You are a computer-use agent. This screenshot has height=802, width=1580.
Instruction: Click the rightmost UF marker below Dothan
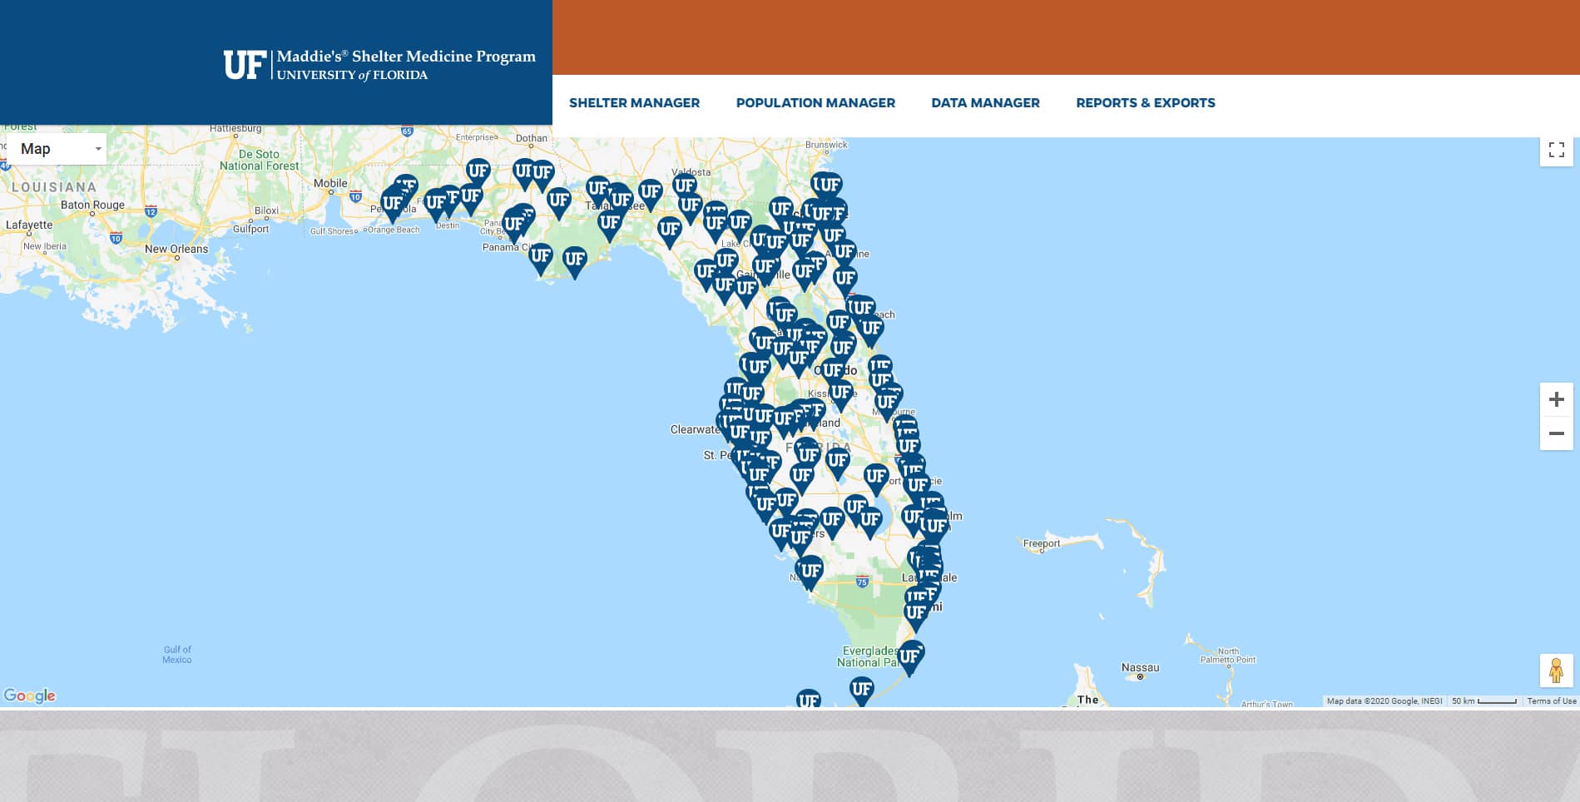click(x=542, y=175)
